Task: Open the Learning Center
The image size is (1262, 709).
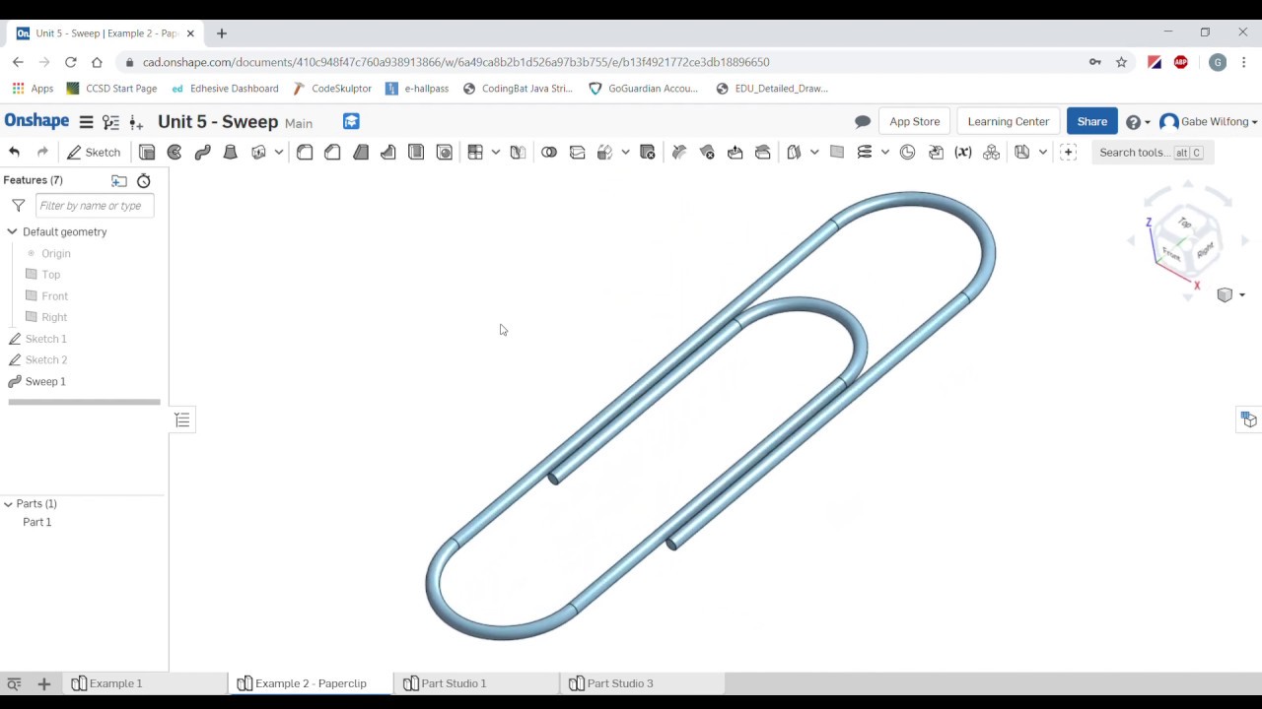Action: (1008, 121)
